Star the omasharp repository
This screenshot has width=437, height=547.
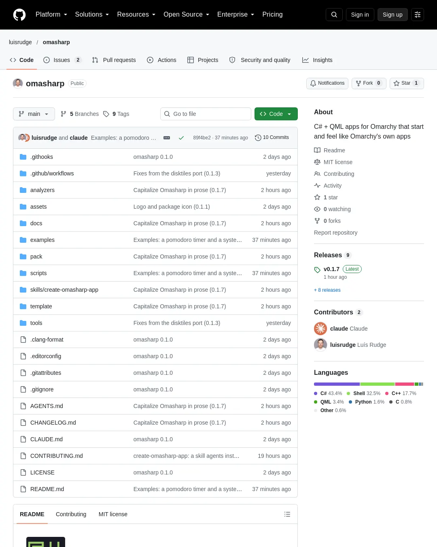coord(407,83)
